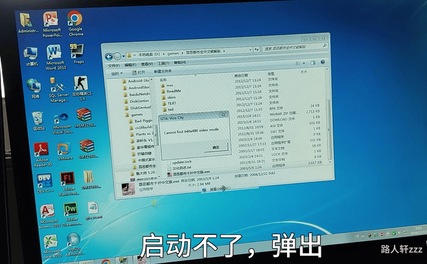Screen dimensions: 427x264
Task: Open the recent pages dropdown beside forward arrow
Action: coord(123,56)
